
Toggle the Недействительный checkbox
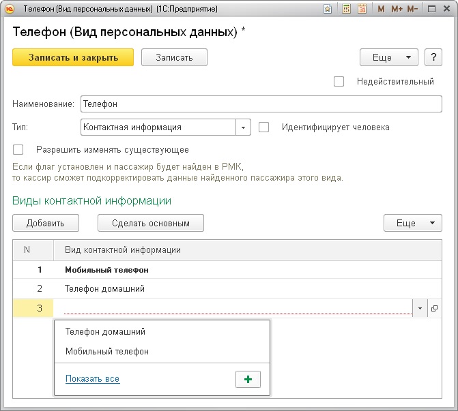tap(339, 82)
